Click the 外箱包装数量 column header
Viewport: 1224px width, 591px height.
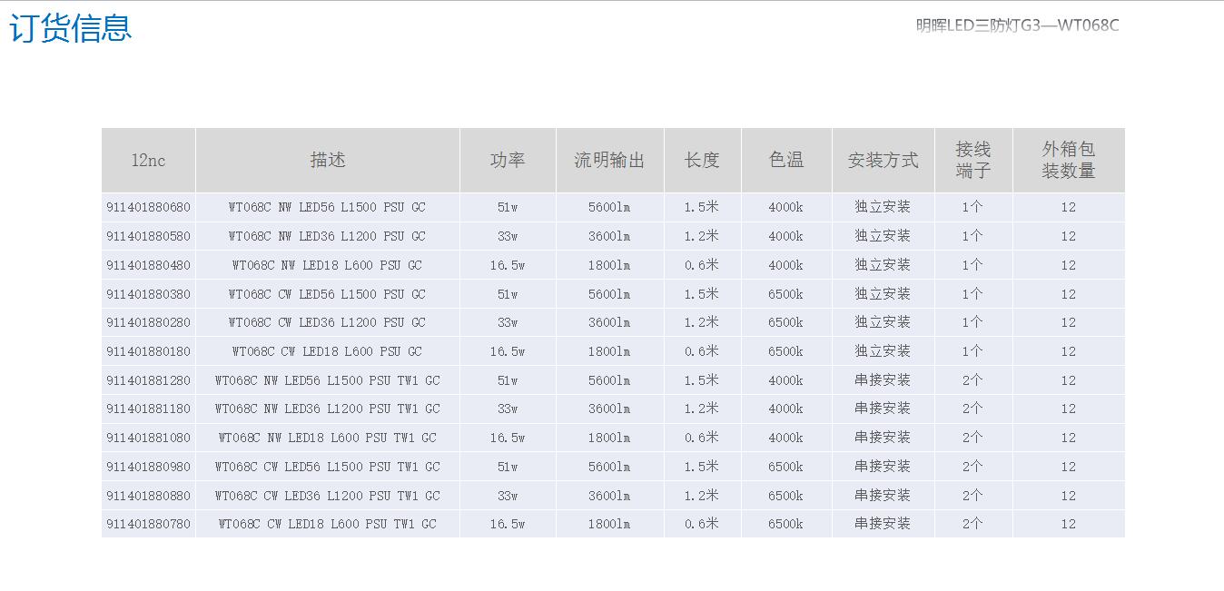tap(1068, 160)
